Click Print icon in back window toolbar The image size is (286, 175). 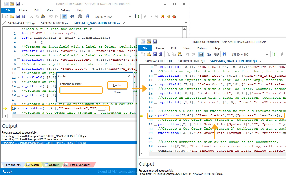coord(80,17)
